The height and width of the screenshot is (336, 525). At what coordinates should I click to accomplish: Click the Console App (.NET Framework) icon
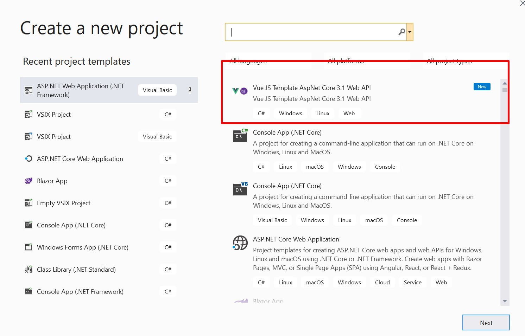(28, 291)
